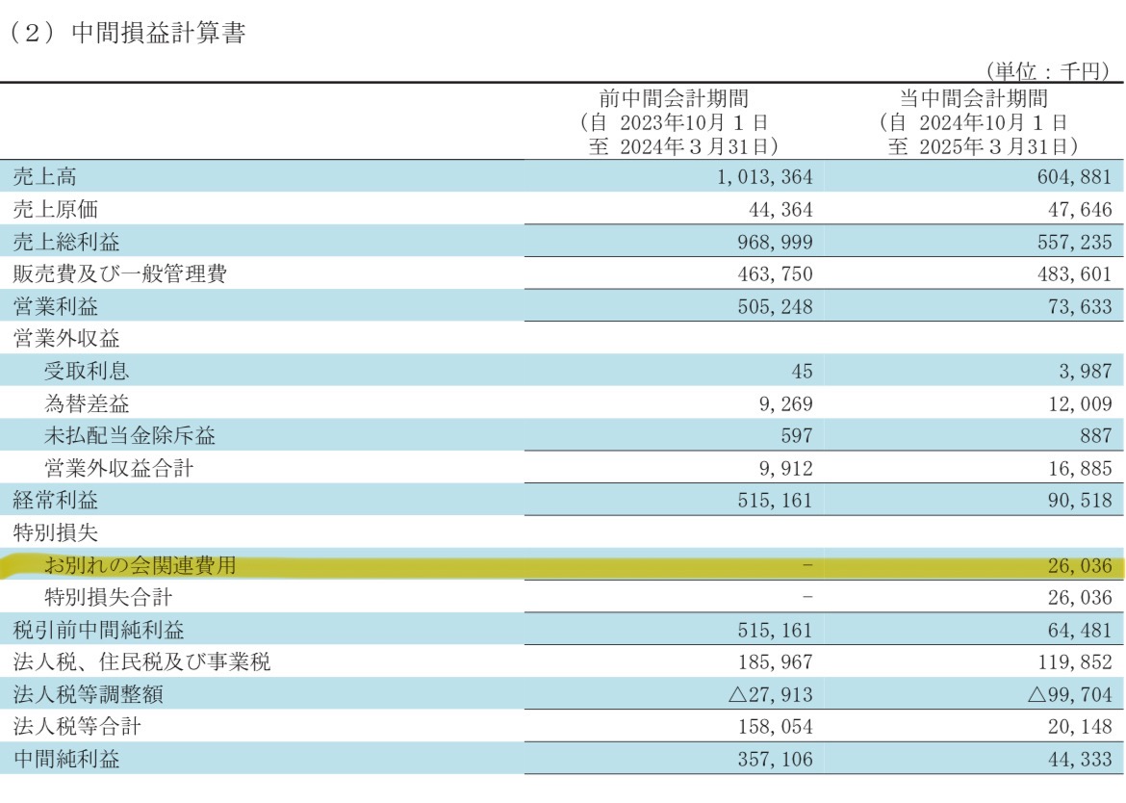Click the value 9,269
Image resolution: width=1126 pixels, height=803 pixels.
pos(785,403)
